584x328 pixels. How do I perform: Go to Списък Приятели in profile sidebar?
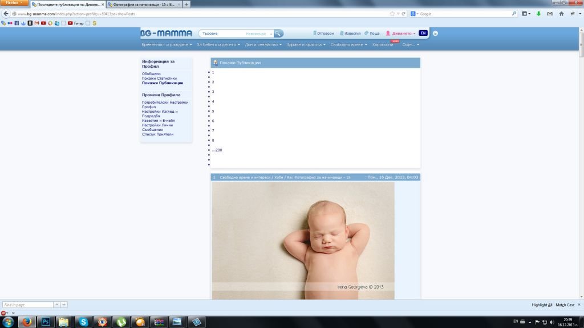click(x=157, y=134)
